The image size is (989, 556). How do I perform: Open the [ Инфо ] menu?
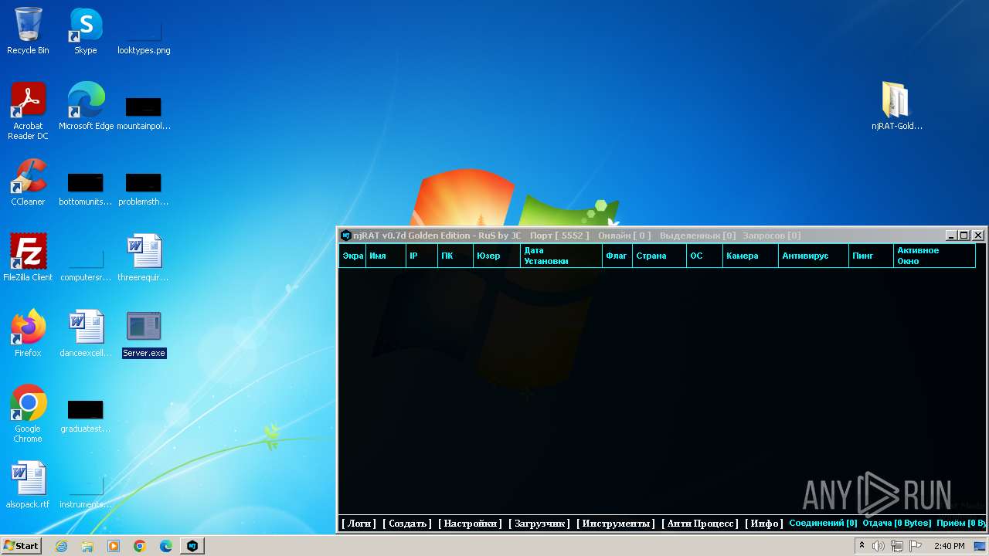point(764,524)
